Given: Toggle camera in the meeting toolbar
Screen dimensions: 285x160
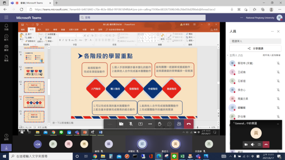Looking at the screenshot, I should coord(121,124).
